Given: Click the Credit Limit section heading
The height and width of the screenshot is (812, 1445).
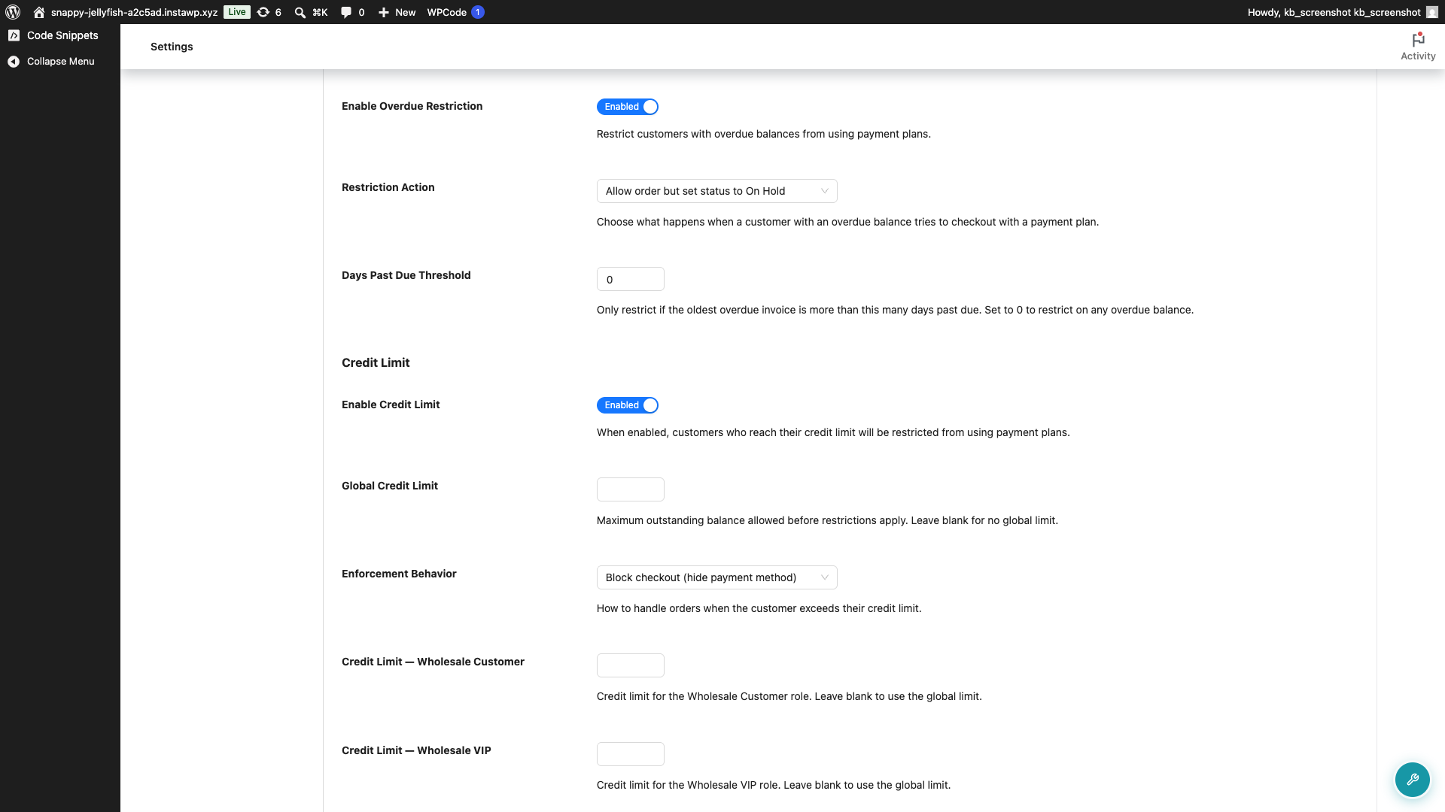Looking at the screenshot, I should tap(376, 362).
